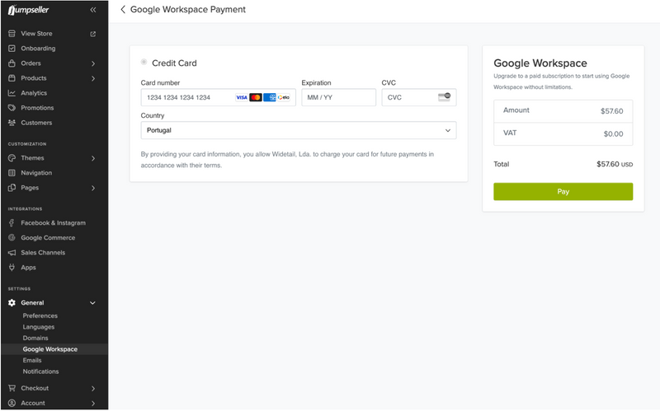Select Emails in the settings submenu
This screenshot has width=660, height=411.
(x=32, y=361)
